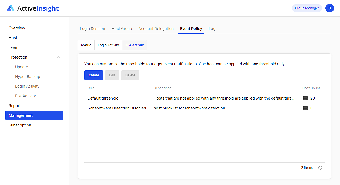Switch to the Log tab

pyautogui.click(x=212, y=29)
